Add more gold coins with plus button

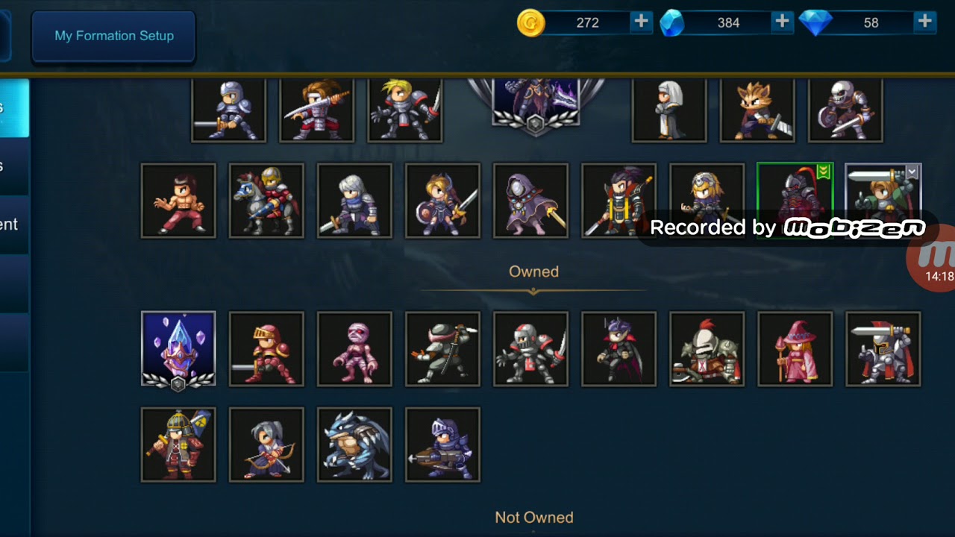(641, 22)
